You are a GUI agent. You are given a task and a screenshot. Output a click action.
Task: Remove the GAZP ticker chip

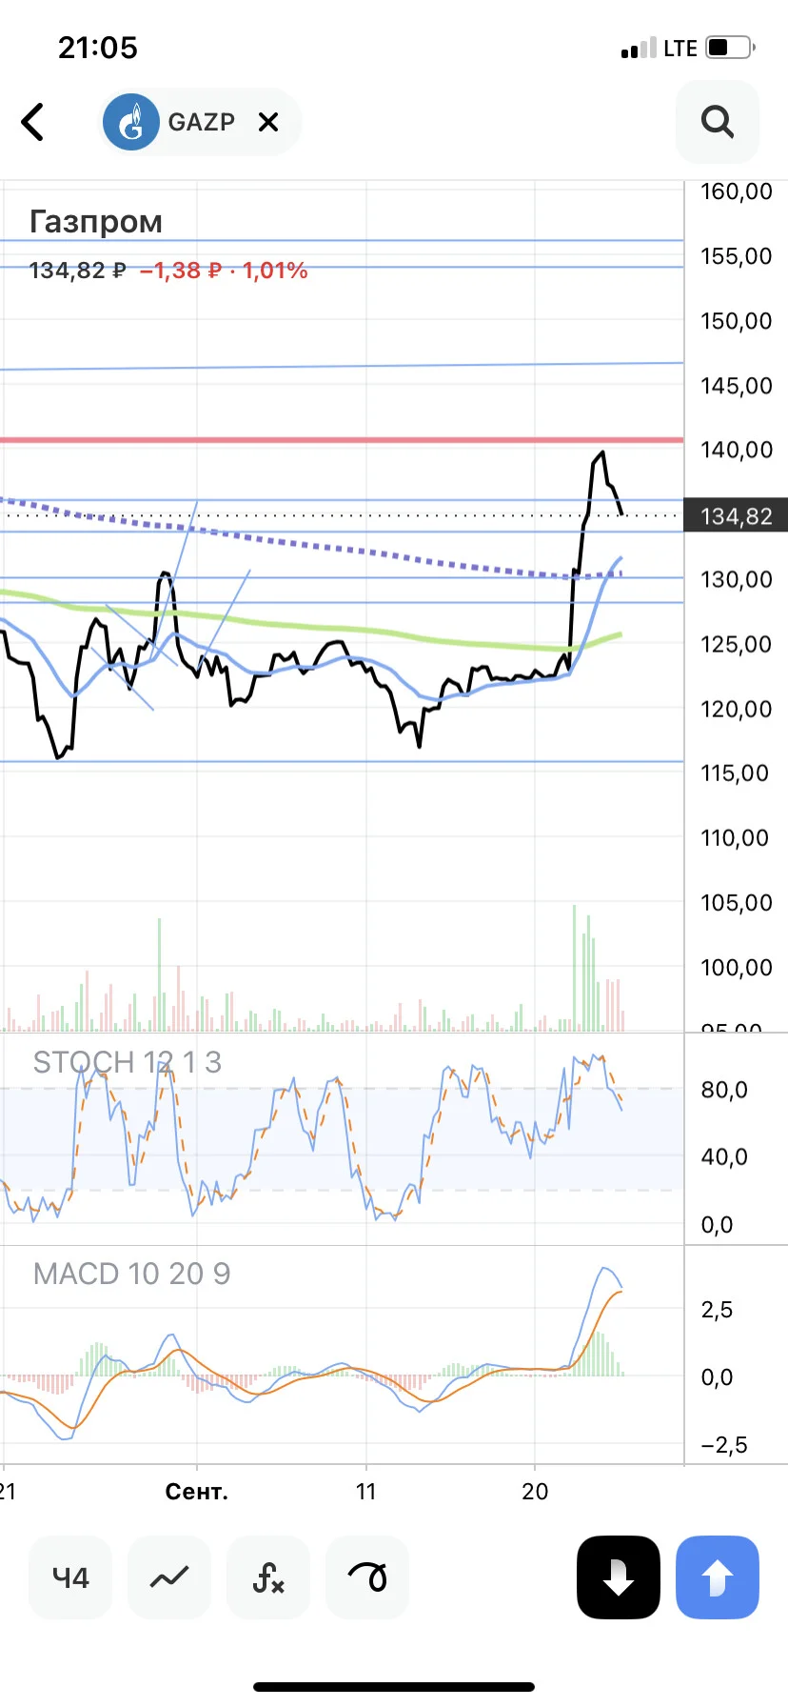[x=268, y=122]
